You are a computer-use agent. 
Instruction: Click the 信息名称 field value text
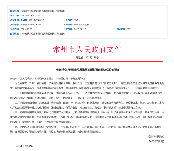click(43, 11)
